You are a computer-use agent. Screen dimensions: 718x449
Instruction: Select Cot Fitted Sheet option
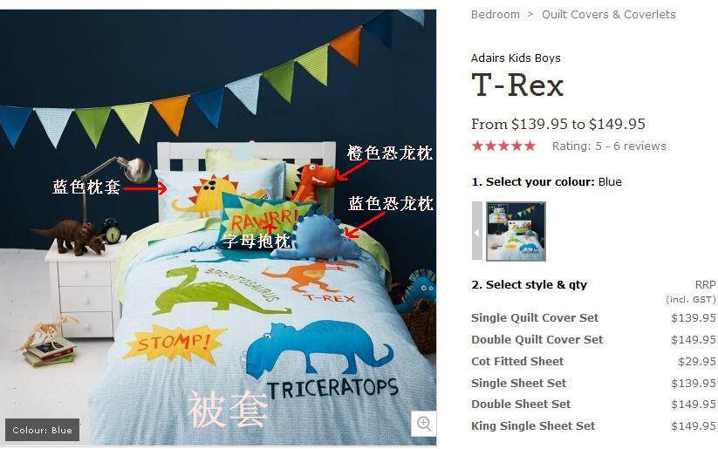517,361
